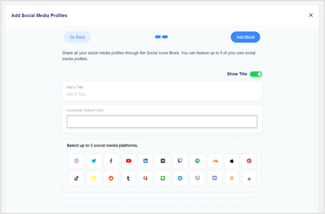The height and width of the screenshot is (214, 325).
Task: Select the Discord icon
Action: tap(215, 178)
